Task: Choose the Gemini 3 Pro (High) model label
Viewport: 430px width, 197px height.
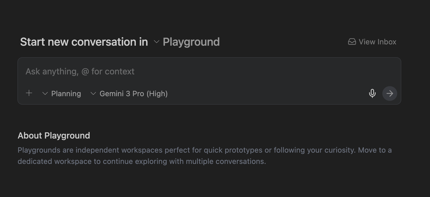Action: click(133, 94)
